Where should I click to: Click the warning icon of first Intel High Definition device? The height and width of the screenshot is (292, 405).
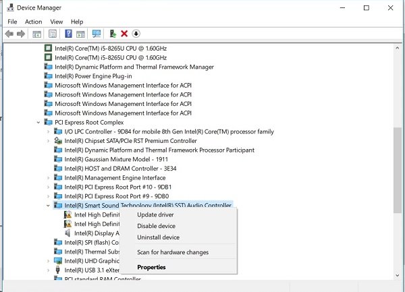click(x=68, y=214)
